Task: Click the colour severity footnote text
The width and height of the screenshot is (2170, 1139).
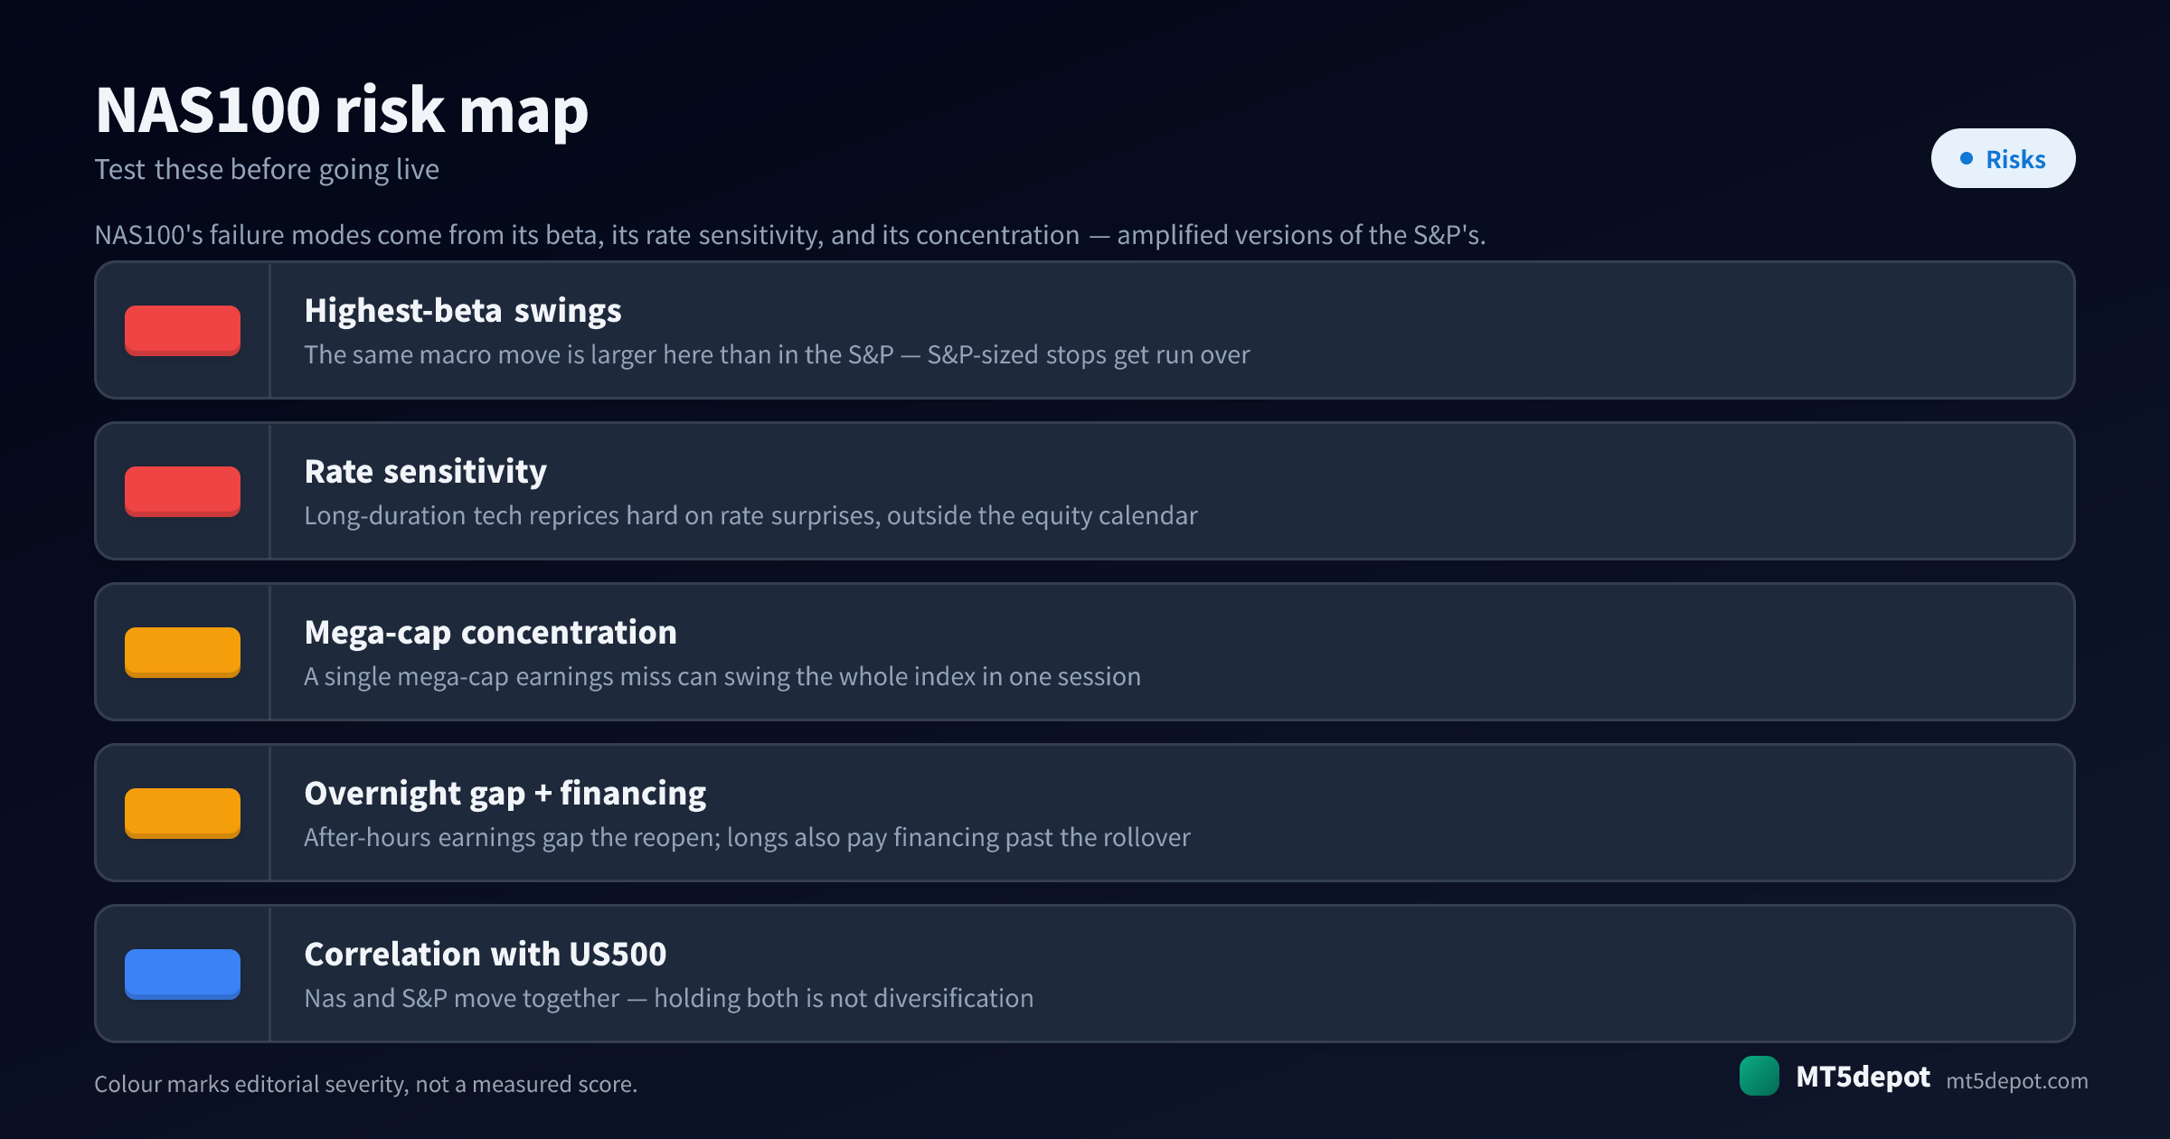Action: [366, 1084]
